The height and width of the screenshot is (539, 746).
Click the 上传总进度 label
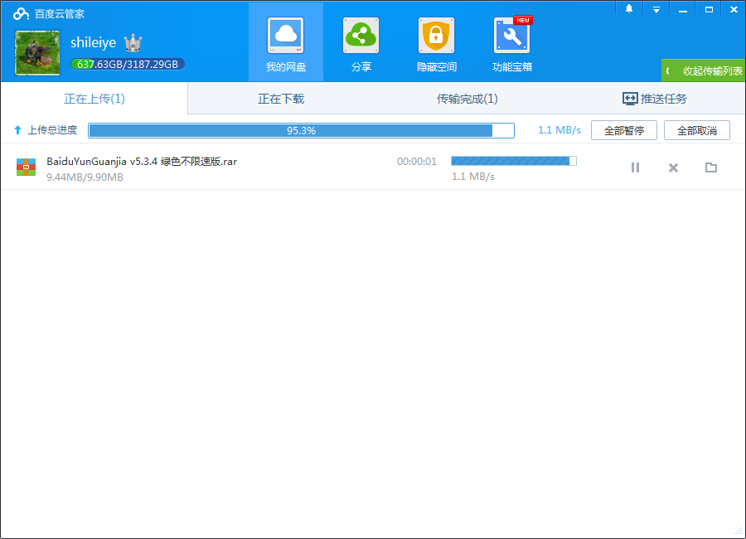click(x=52, y=130)
